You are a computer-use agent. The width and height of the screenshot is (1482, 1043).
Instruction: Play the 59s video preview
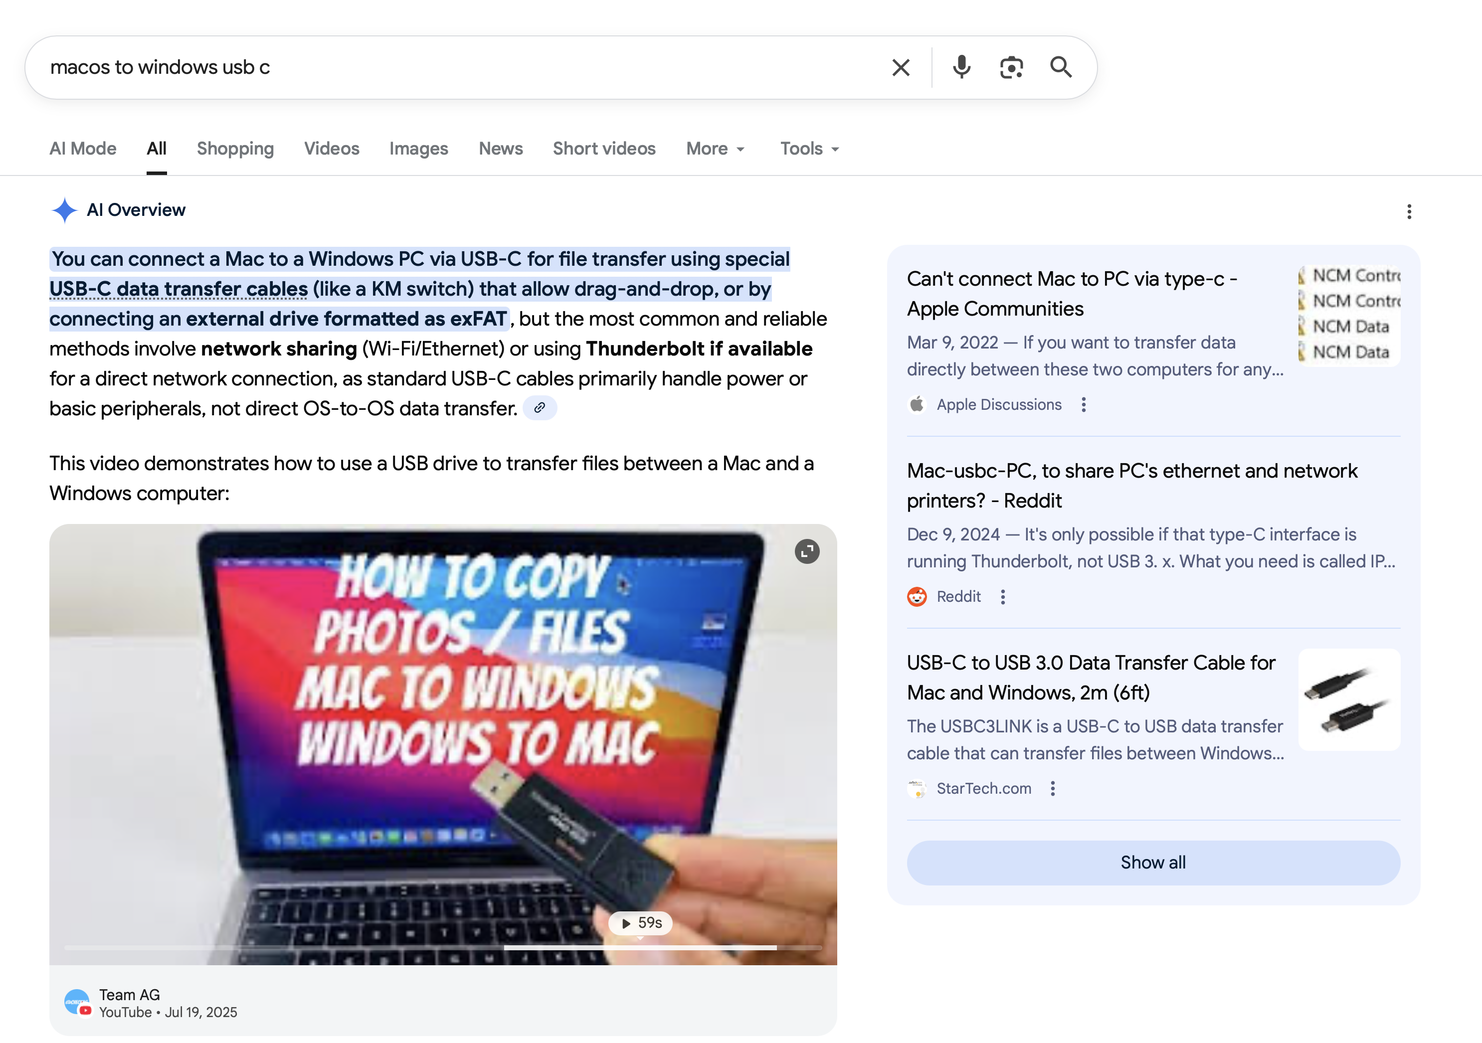click(x=640, y=923)
